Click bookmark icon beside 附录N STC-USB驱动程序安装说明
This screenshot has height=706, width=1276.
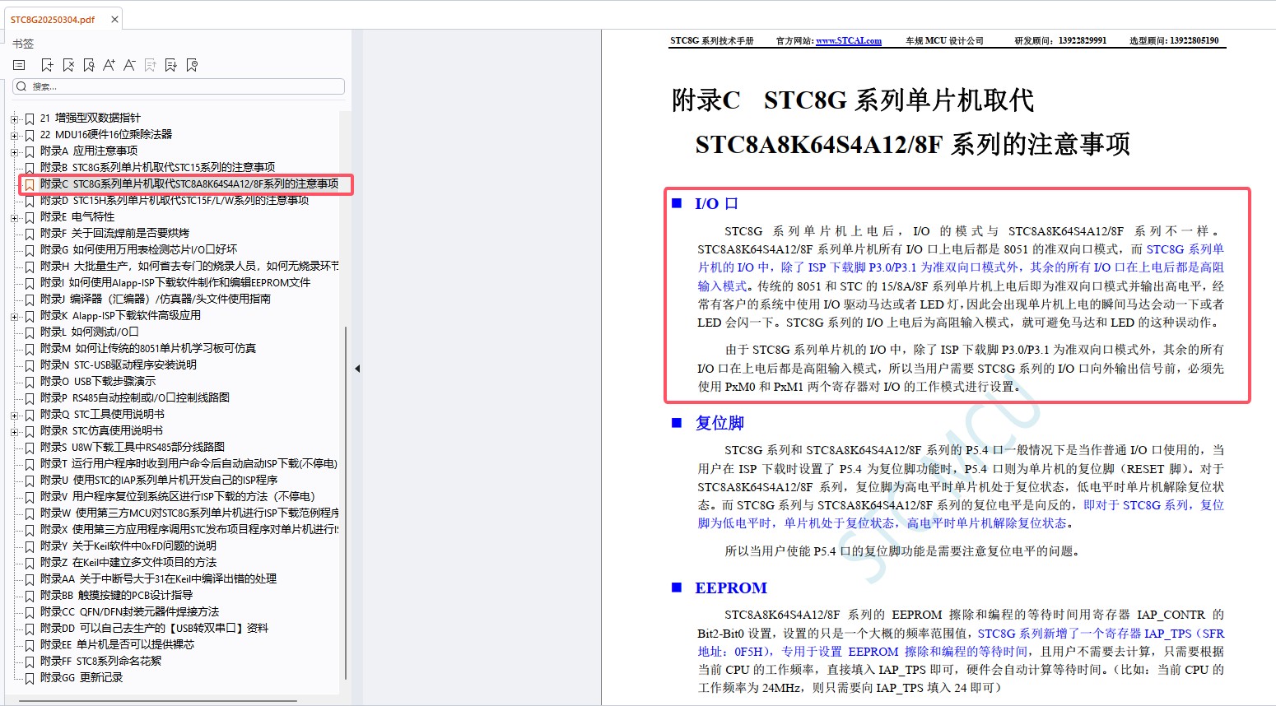pos(30,365)
